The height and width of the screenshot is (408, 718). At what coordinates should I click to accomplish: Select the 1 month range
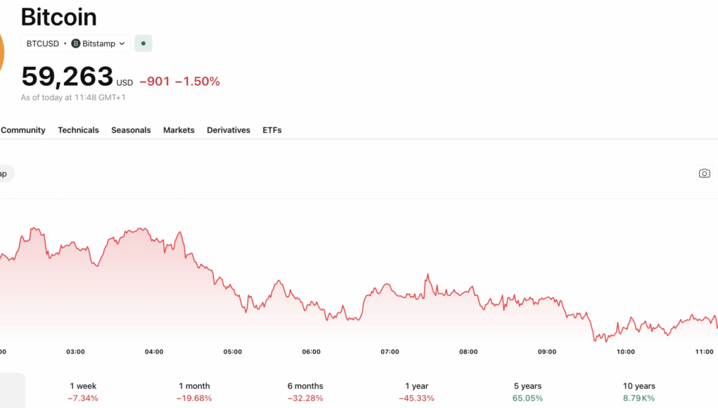pos(194,392)
